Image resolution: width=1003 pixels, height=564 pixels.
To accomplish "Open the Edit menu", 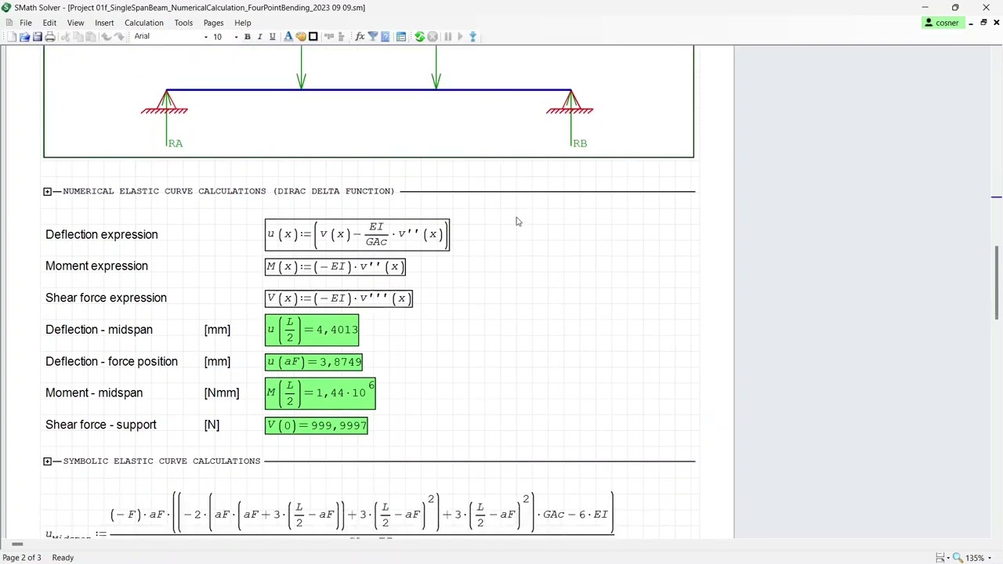I will point(49,23).
